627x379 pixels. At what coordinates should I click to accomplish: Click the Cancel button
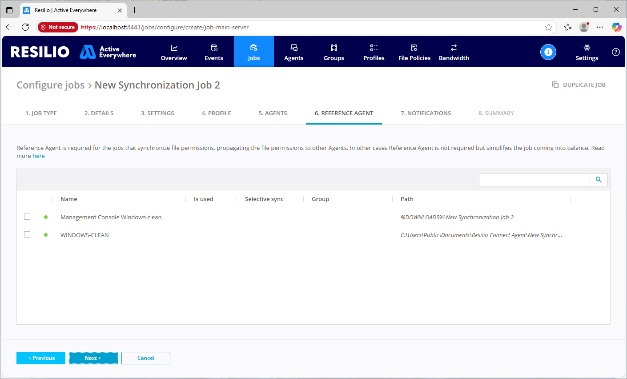pyautogui.click(x=146, y=358)
